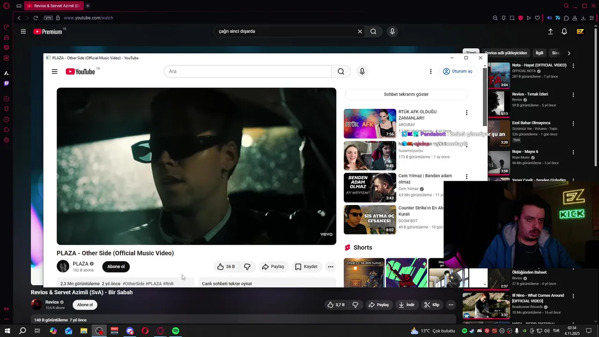The image size is (599, 337).
Task: Dislike the Revios Bir Sabah video
Action: pos(355,305)
